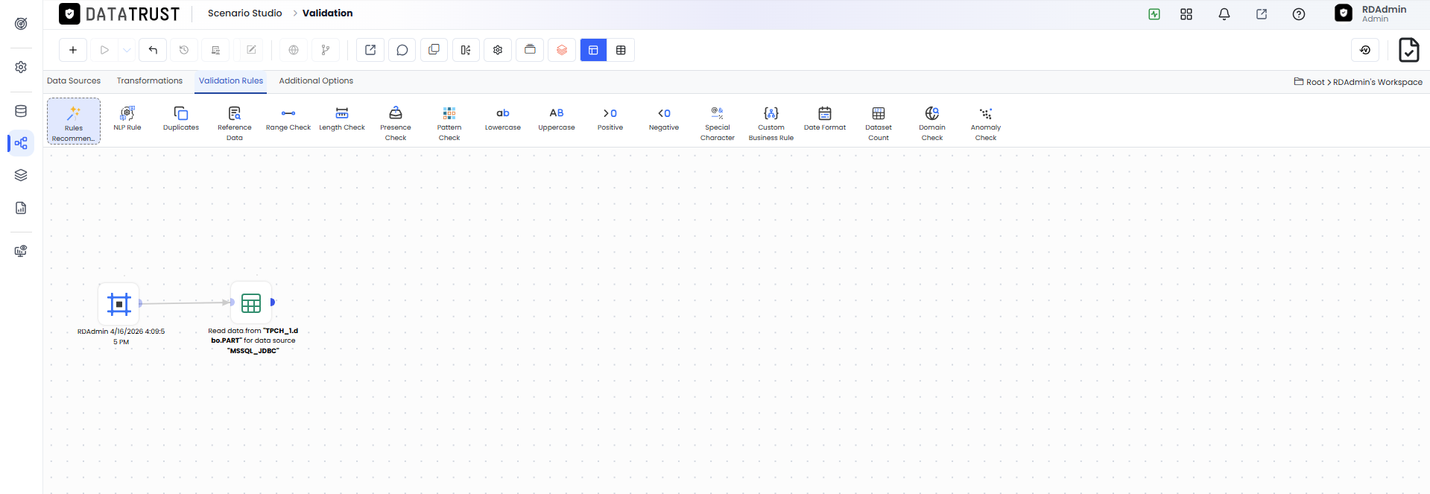Image resolution: width=1430 pixels, height=494 pixels.
Task: Click the undo arrow button
Action: pos(153,50)
